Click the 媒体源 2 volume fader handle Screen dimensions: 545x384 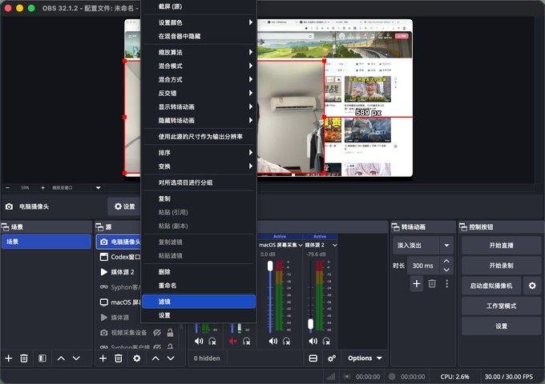click(310, 324)
